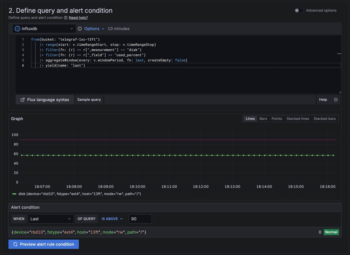Choose the Points graph style
The height and width of the screenshot is (255, 350).
tap(276, 119)
